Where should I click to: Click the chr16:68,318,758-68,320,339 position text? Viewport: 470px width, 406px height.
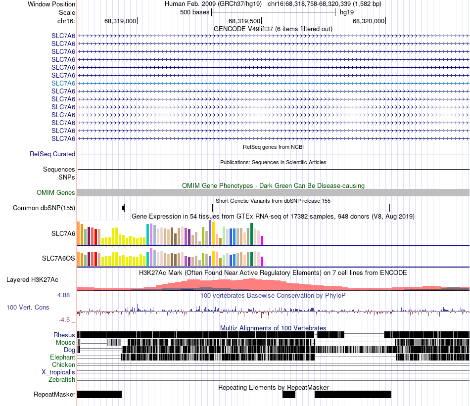tap(325, 4)
